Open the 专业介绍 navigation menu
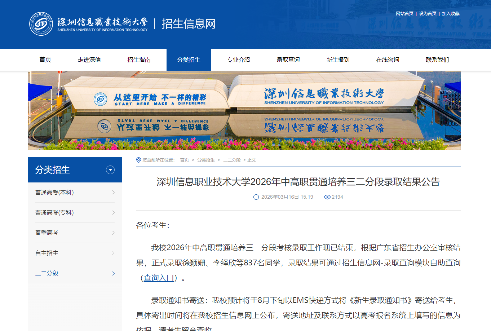Viewport: 491px width, 331px height. coord(238,59)
